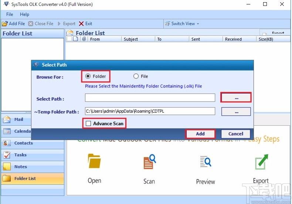Browse for Select Path with ellipsis button

pyautogui.click(x=236, y=98)
